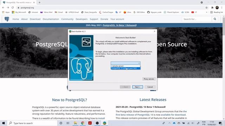Viewport: 225px width, 126px height.
Task: Select the remote server list option
Action: click(x=126, y=66)
